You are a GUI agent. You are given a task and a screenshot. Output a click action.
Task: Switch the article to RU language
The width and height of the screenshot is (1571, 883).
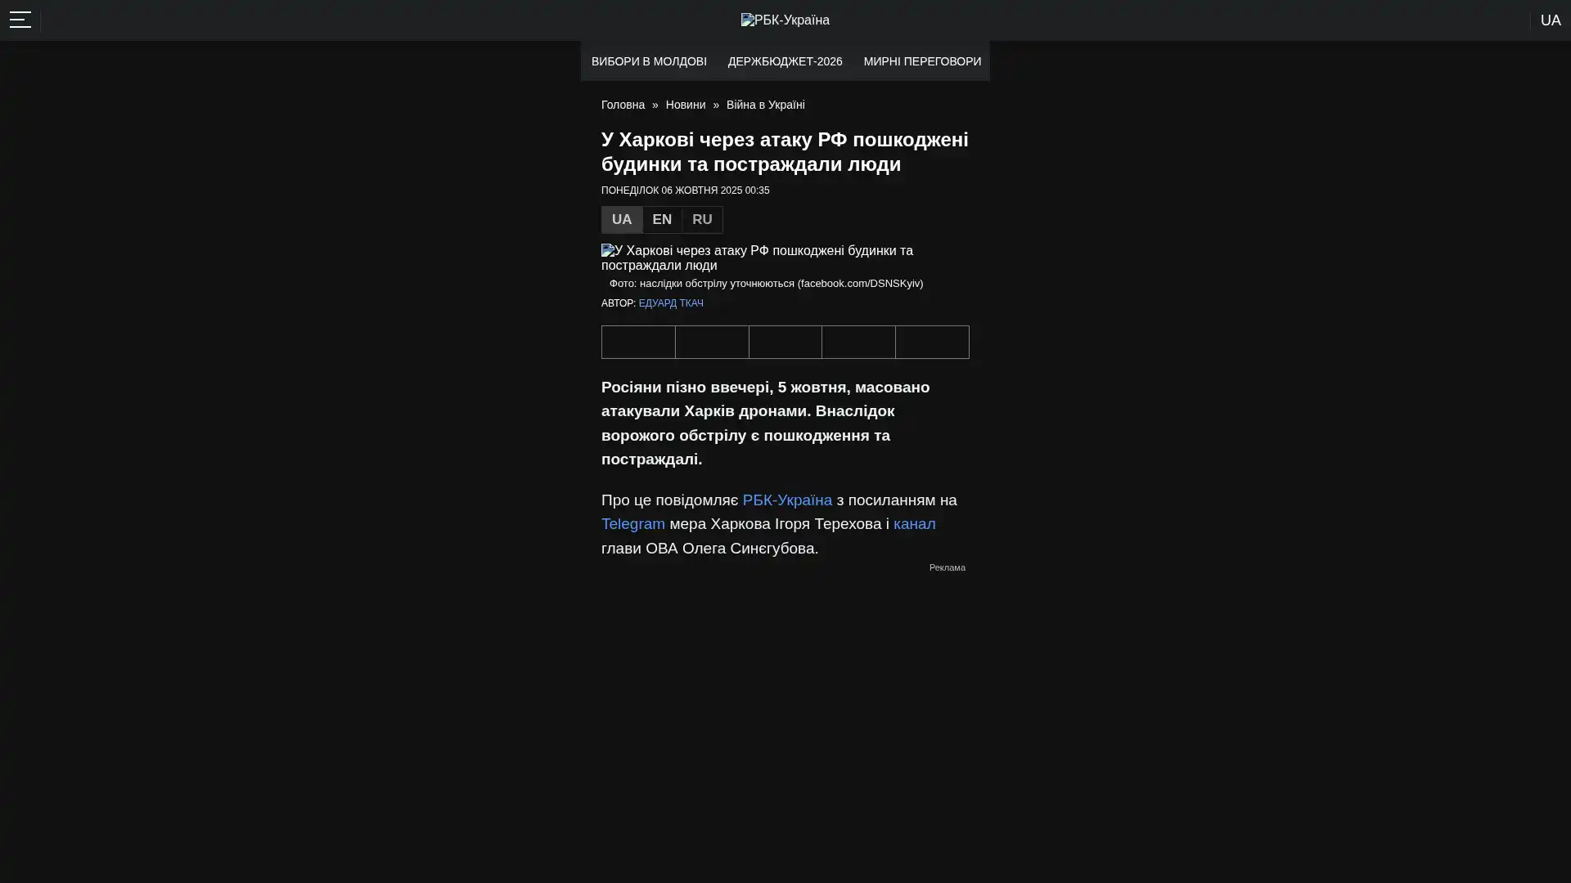tap(702, 219)
